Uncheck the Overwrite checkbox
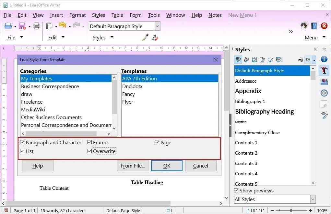Image resolution: width=331 pixels, height=214 pixels. 90,151
